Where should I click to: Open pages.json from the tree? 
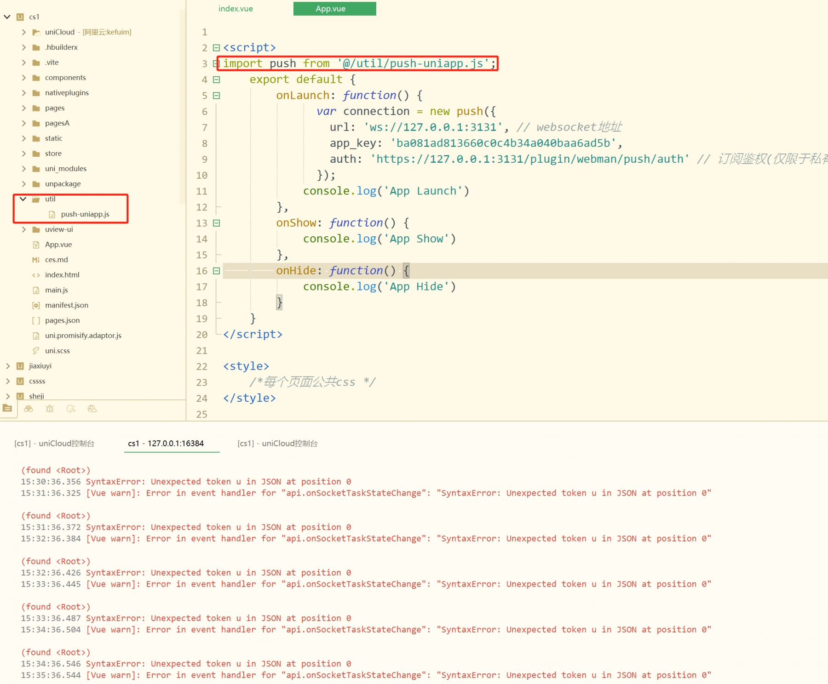coord(62,320)
